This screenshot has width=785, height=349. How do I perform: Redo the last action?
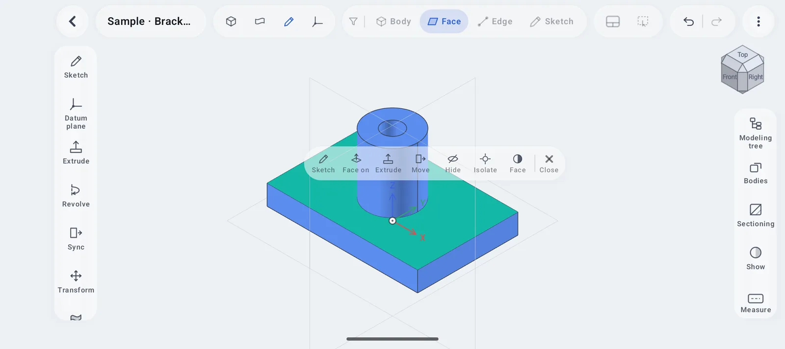(716, 22)
